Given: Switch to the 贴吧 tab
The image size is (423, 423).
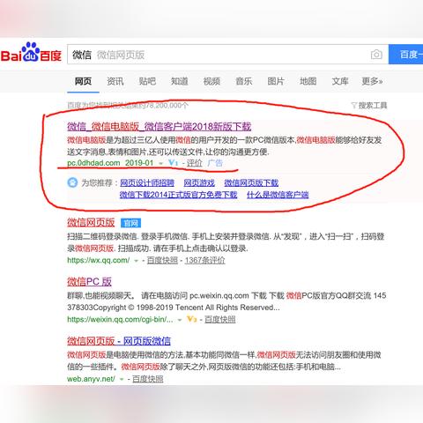Looking at the screenshot, I should click(147, 81).
